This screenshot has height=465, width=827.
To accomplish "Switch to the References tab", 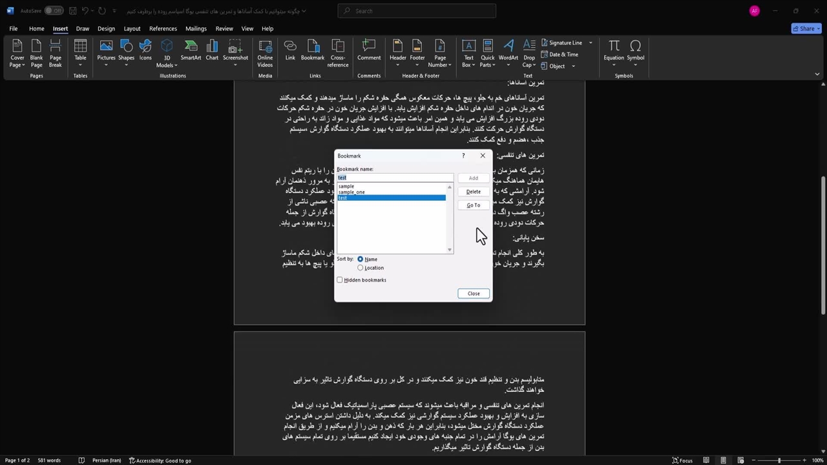I will click(x=163, y=28).
